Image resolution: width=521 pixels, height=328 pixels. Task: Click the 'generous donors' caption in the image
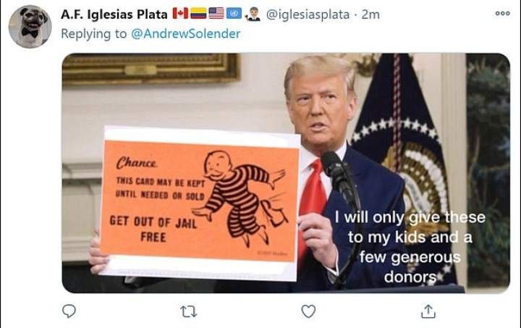click(x=410, y=267)
